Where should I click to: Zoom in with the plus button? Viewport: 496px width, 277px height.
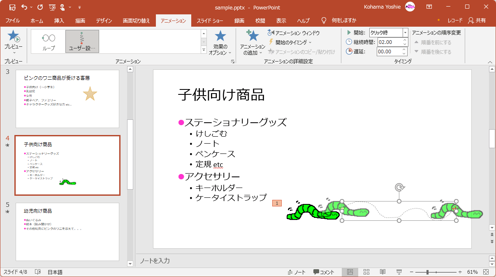(460, 272)
